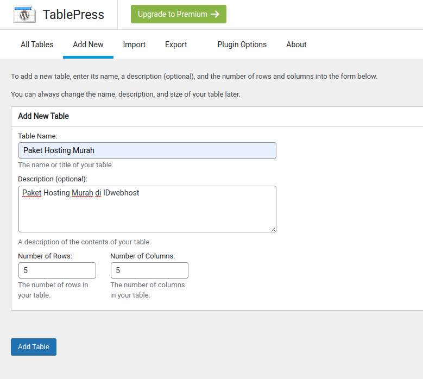
Task: Focus the Table Name input field
Action: 147,150
